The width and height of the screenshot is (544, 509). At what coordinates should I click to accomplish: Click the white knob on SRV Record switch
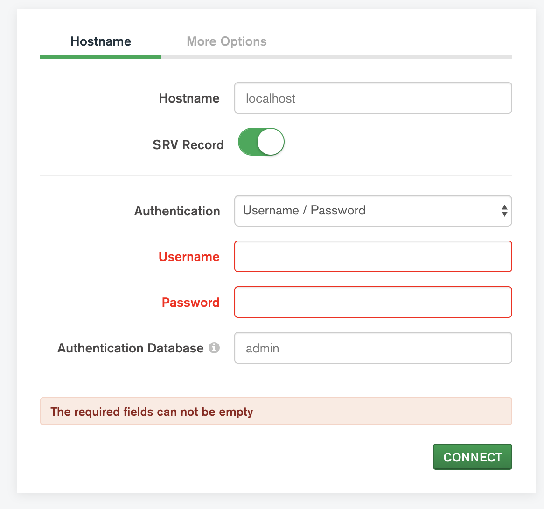click(x=271, y=142)
